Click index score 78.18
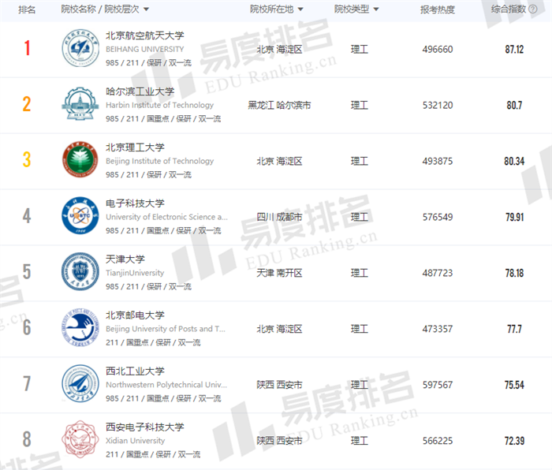Viewport: 552px width, 470px height. pyautogui.click(x=514, y=273)
